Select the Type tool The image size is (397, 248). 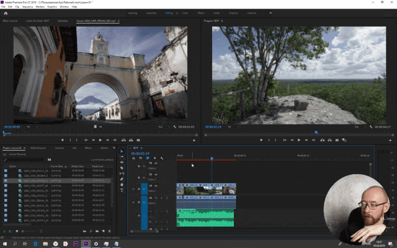coord(122,190)
